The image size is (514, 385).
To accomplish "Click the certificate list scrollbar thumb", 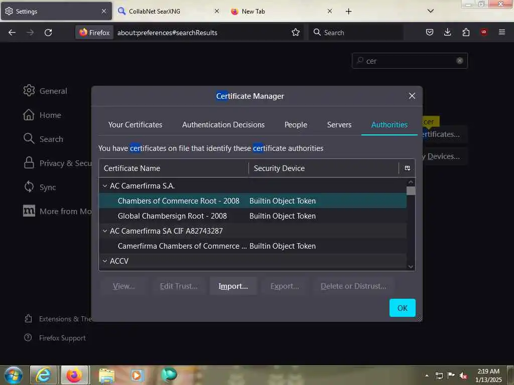I will pyautogui.click(x=411, y=190).
